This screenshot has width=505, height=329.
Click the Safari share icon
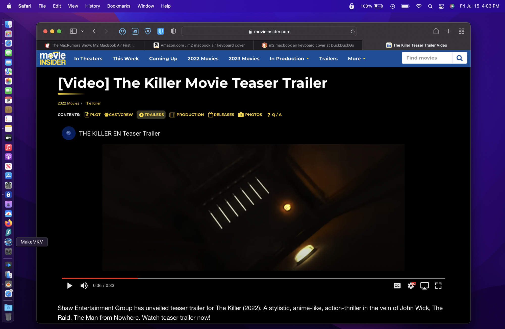[436, 31]
